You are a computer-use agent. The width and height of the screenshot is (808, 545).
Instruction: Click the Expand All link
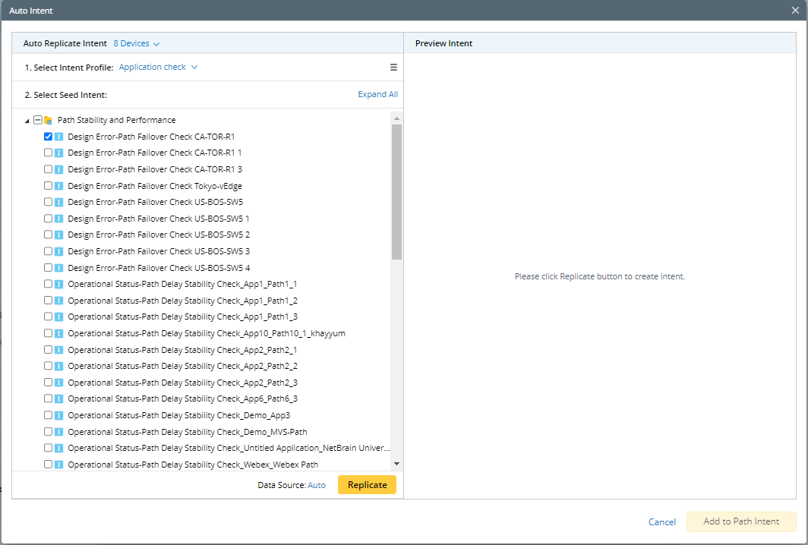[x=377, y=95]
